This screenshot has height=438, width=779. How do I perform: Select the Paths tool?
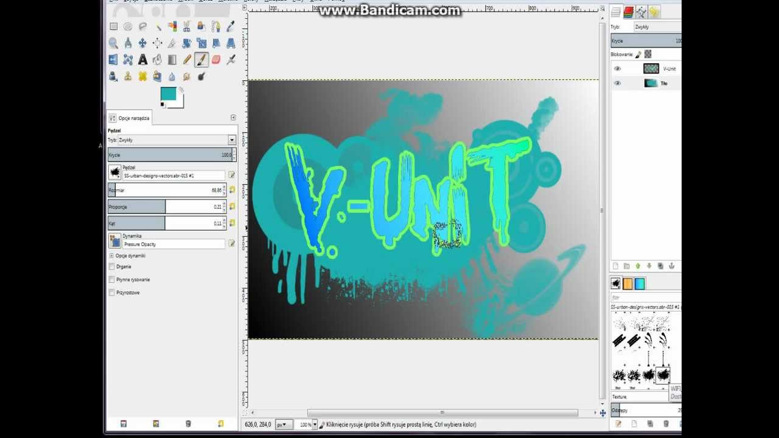tap(216, 26)
